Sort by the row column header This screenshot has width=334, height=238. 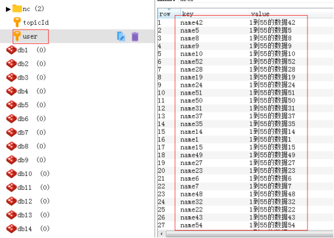pyautogui.click(x=169, y=14)
